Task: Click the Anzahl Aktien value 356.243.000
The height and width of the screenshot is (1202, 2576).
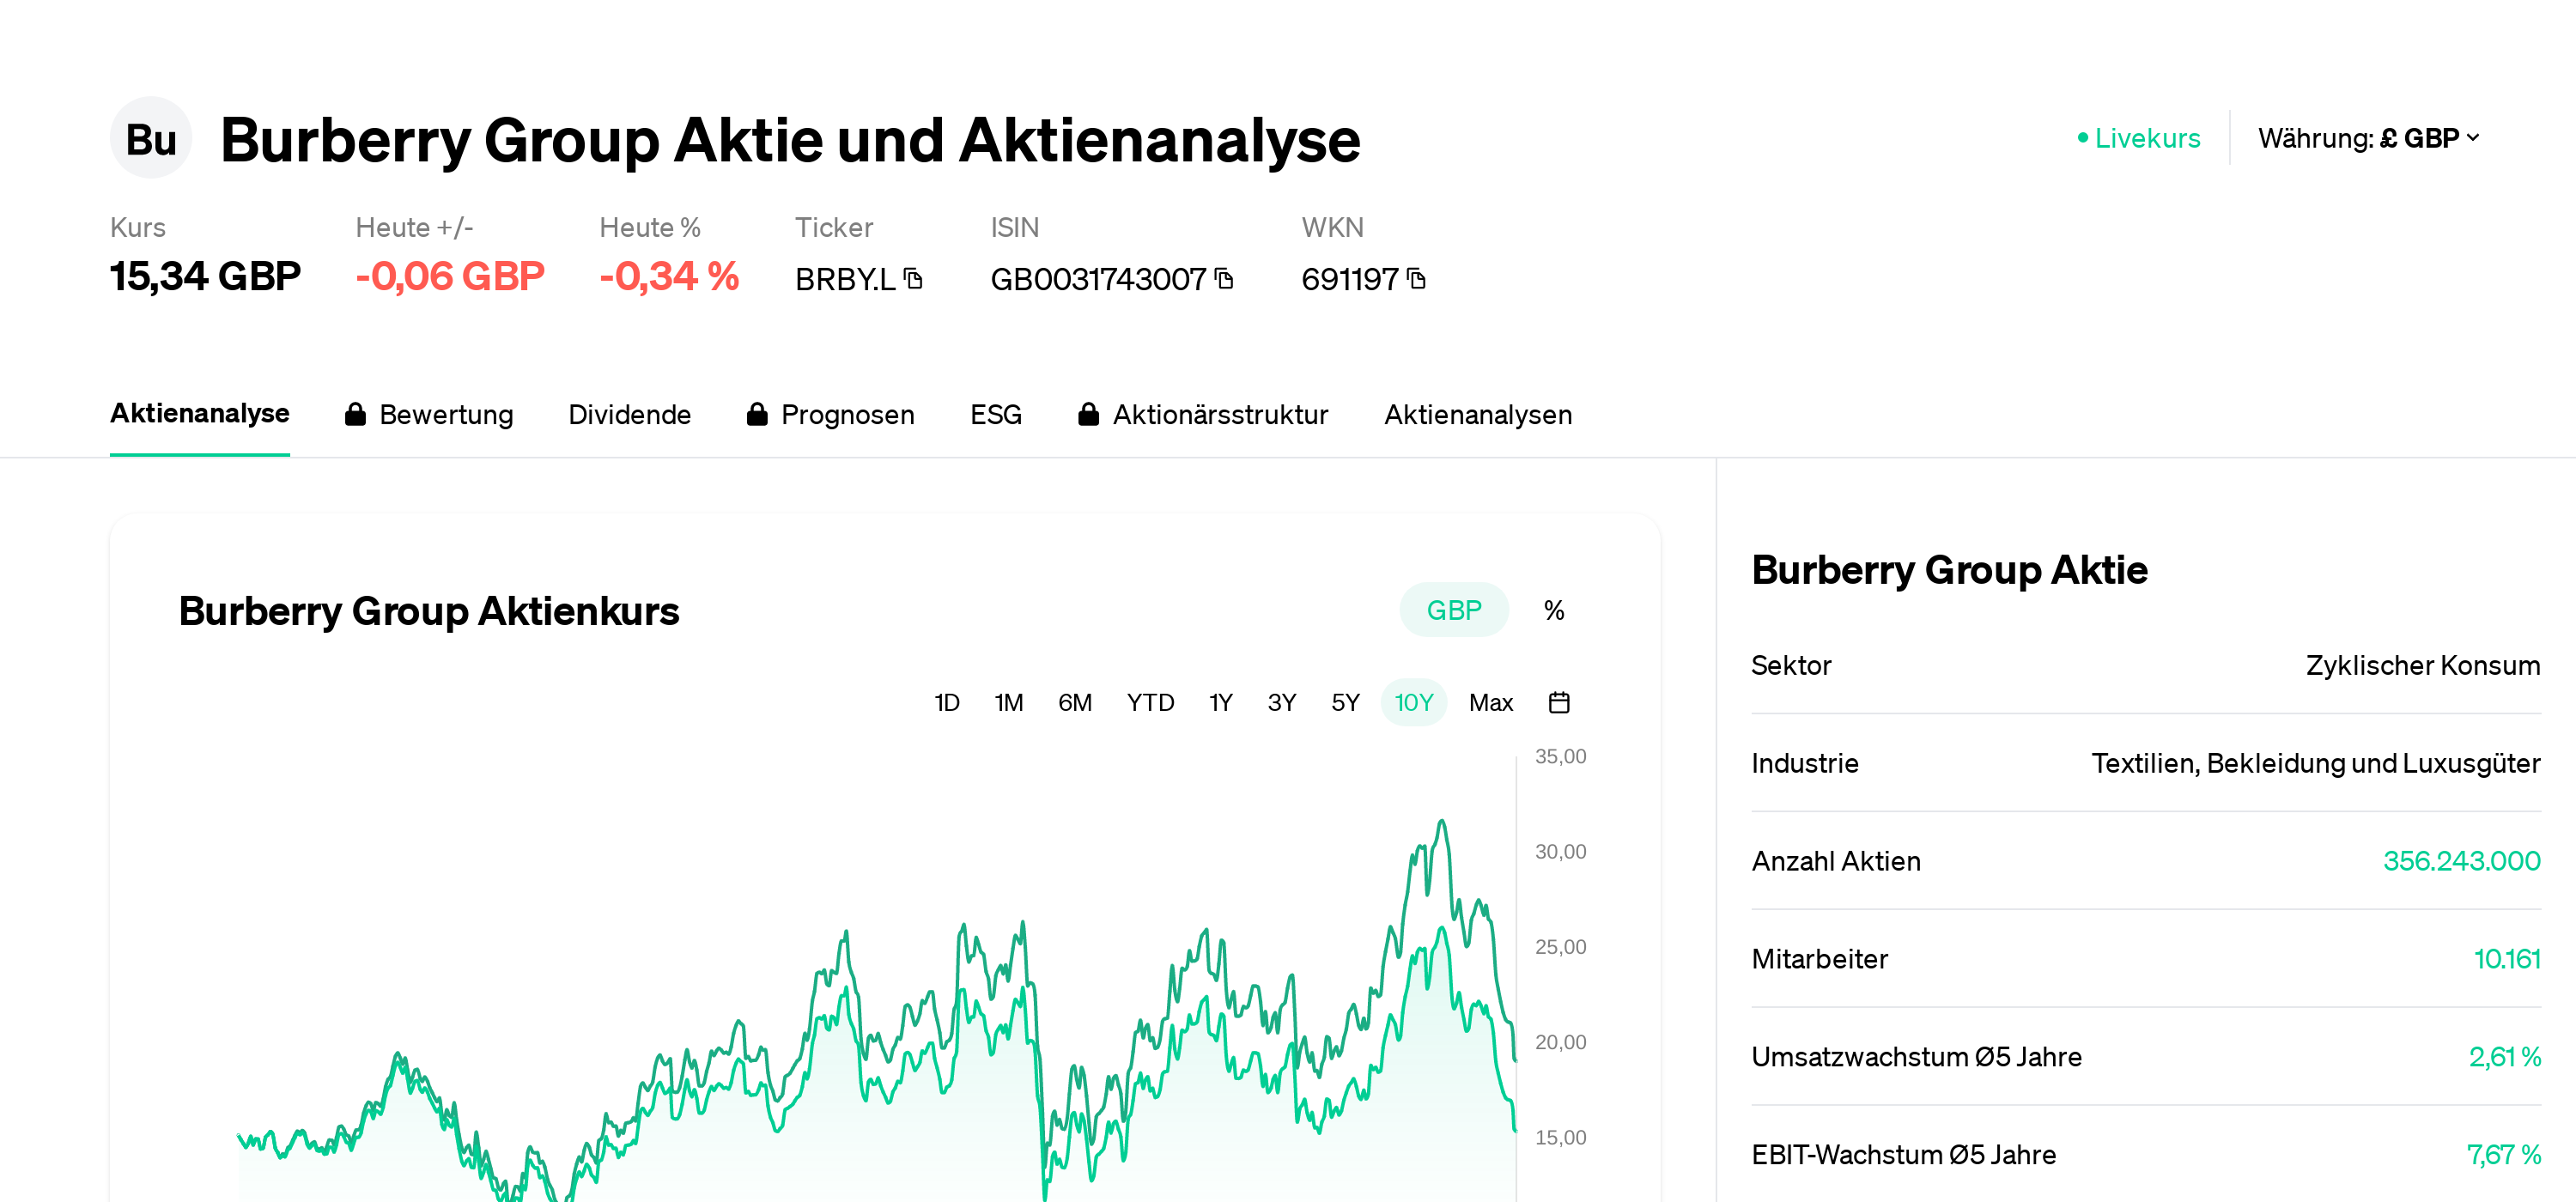Action: pos(2462,860)
